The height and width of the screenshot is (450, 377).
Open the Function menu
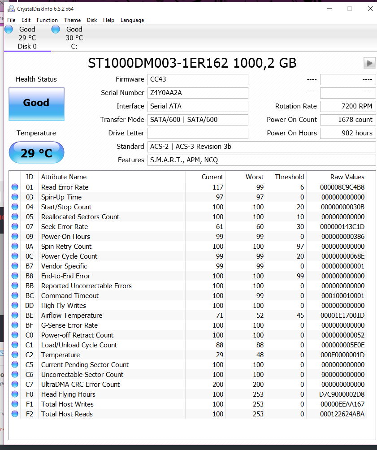click(47, 20)
